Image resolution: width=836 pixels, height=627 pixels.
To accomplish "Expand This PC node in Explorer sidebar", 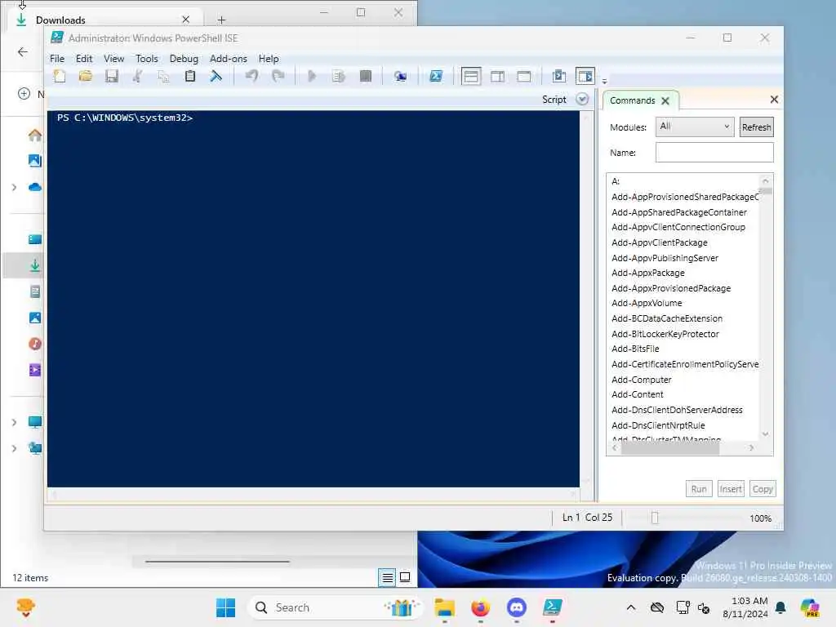I will [x=15, y=422].
